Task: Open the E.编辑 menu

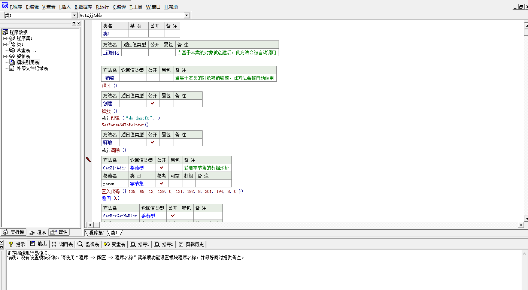Action: (x=32, y=7)
